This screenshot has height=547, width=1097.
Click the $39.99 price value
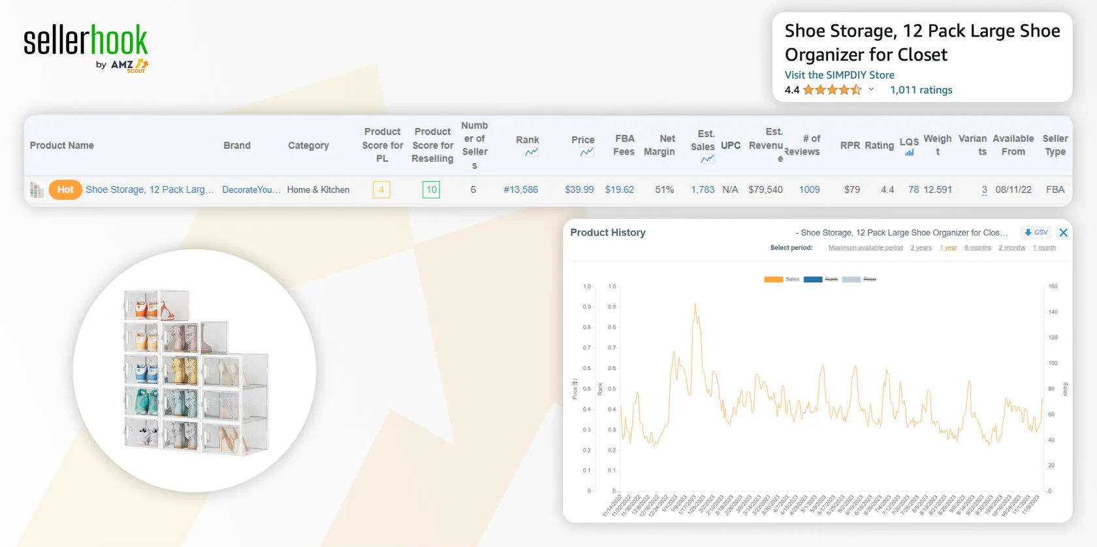click(579, 190)
